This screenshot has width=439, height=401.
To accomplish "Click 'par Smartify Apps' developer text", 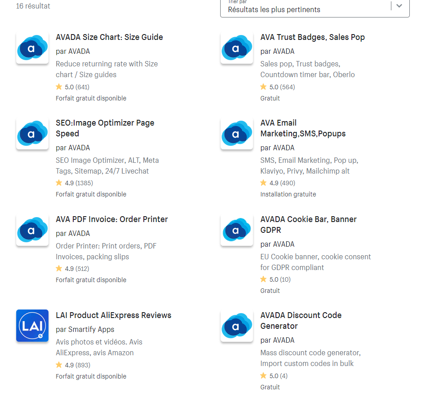I will coord(85,330).
